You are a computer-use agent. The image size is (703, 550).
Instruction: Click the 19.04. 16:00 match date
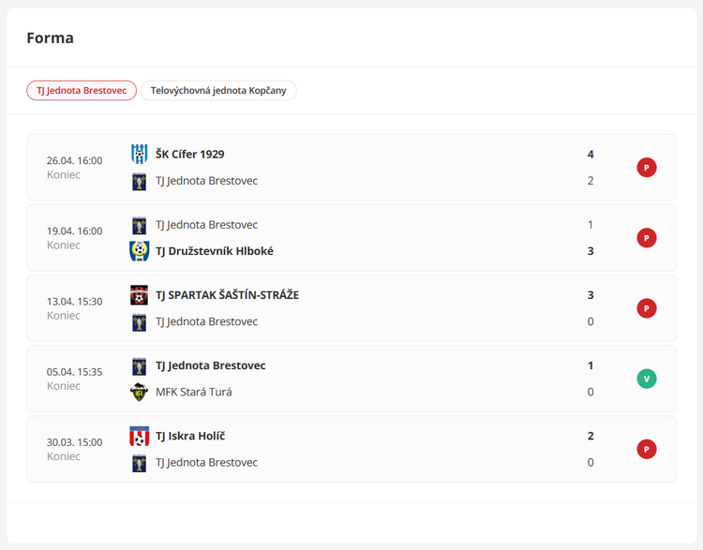[x=74, y=230]
